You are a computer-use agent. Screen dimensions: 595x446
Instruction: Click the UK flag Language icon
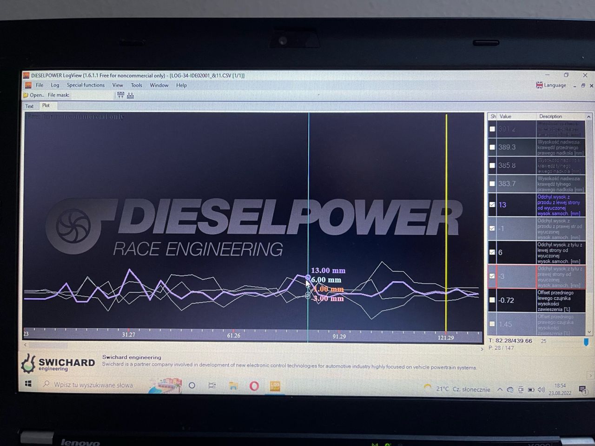539,85
